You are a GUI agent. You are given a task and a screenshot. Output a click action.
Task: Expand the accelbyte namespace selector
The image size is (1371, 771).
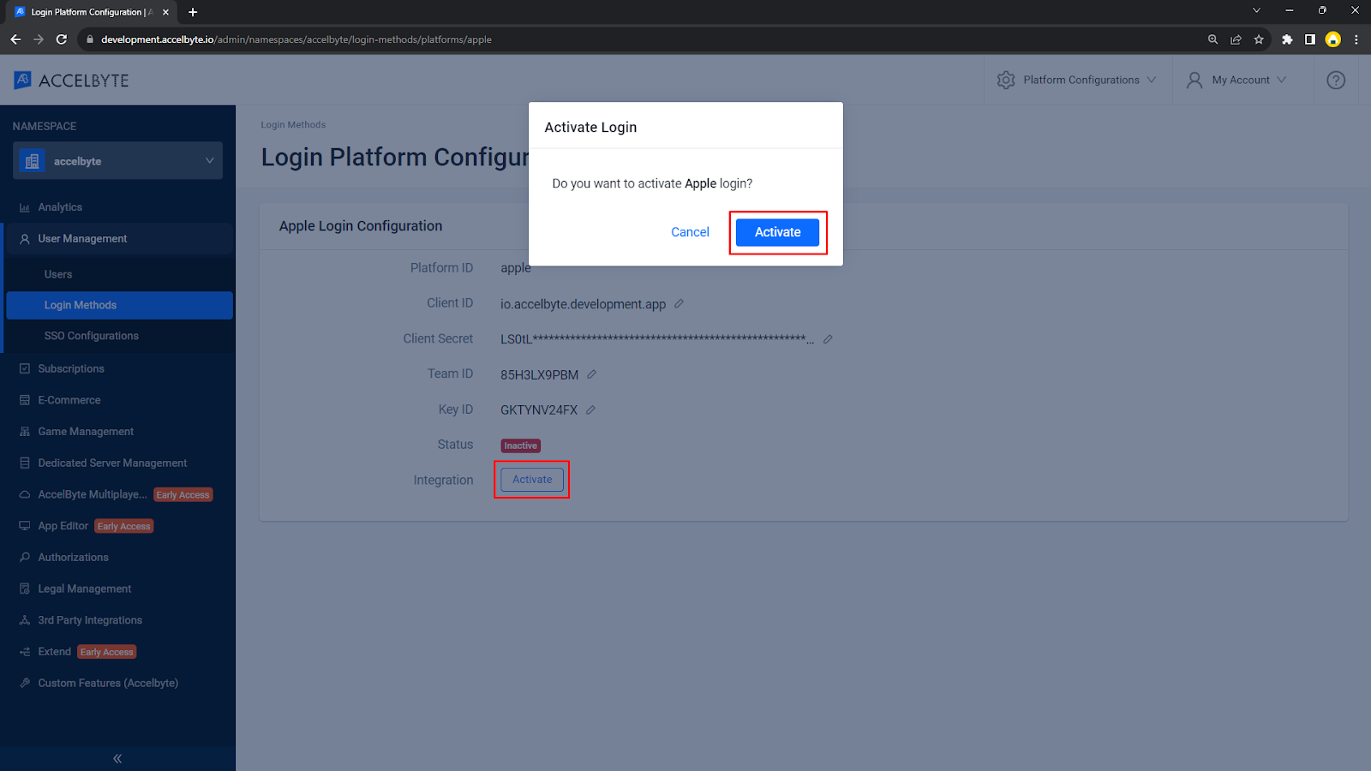coord(117,161)
